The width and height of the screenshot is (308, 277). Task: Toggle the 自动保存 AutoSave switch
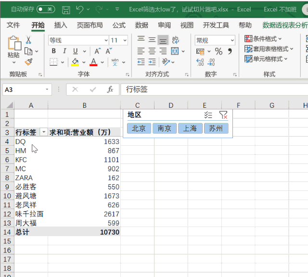(46, 9)
